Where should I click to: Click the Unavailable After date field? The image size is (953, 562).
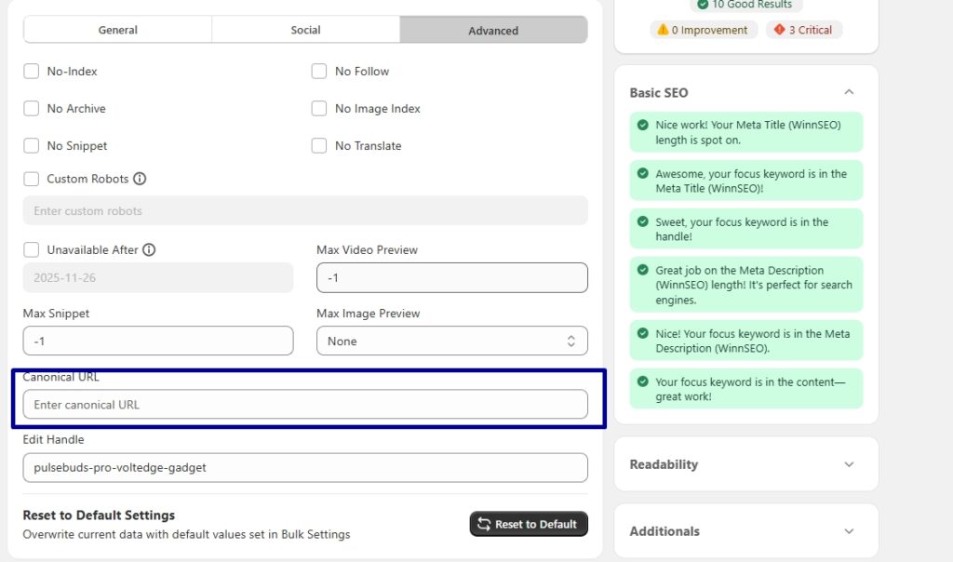(158, 277)
